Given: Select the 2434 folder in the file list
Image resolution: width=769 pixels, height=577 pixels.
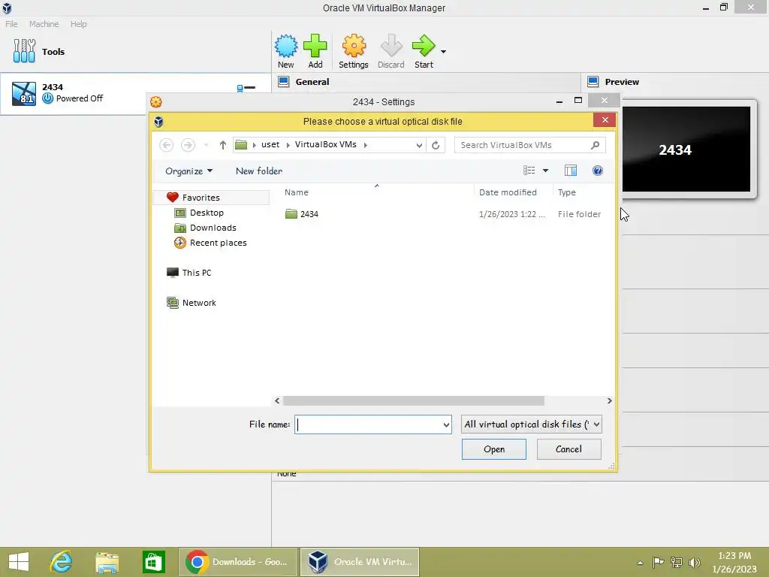Looking at the screenshot, I should click(309, 214).
